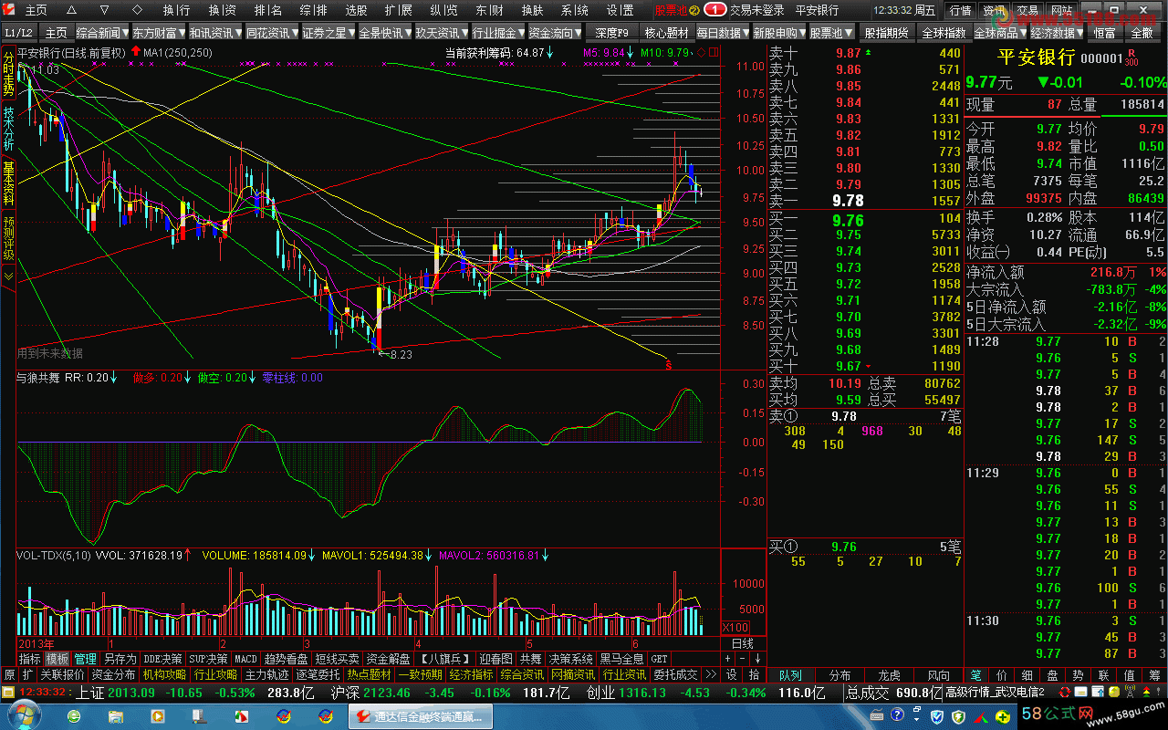Click 高级行情_武汉电信2 server status

pos(995,693)
